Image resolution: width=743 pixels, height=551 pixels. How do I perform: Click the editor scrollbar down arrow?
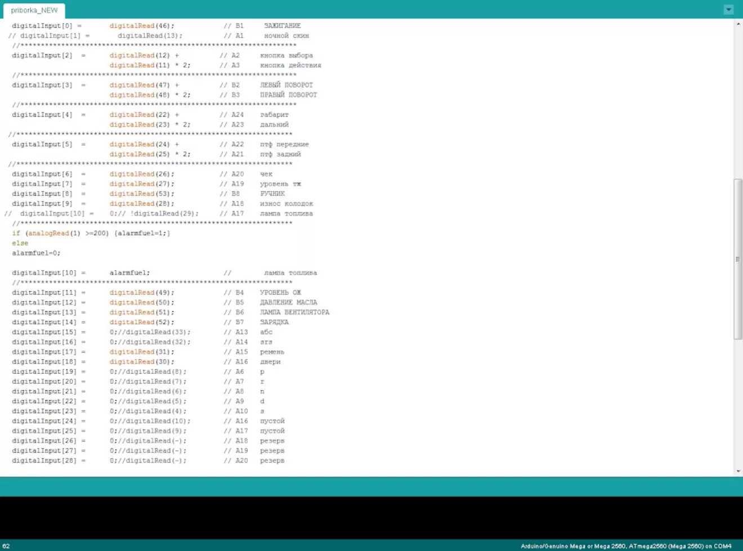tap(738, 471)
